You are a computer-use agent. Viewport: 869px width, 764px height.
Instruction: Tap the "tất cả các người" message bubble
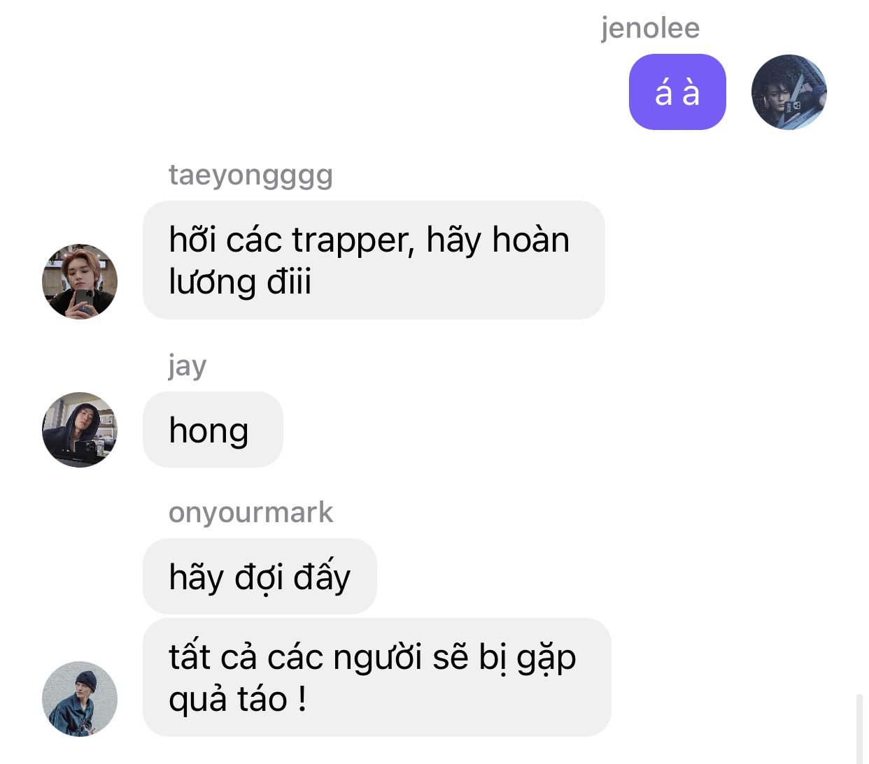[x=377, y=677]
